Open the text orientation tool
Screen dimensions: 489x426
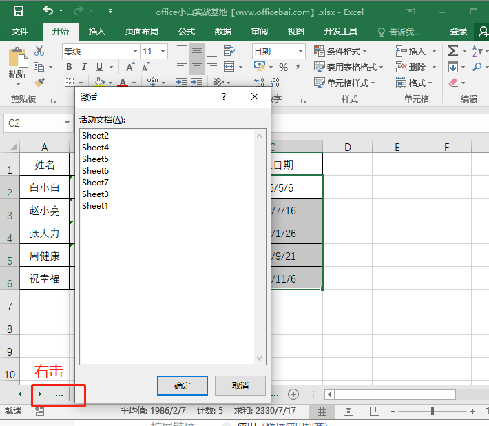tap(218, 82)
